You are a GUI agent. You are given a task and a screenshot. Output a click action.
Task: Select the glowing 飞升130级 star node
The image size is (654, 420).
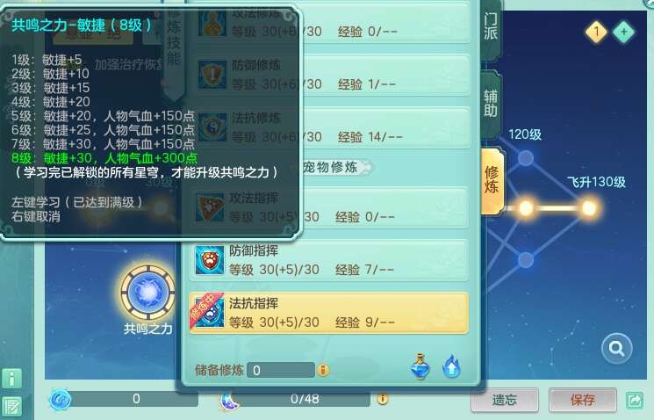pyautogui.click(x=588, y=207)
